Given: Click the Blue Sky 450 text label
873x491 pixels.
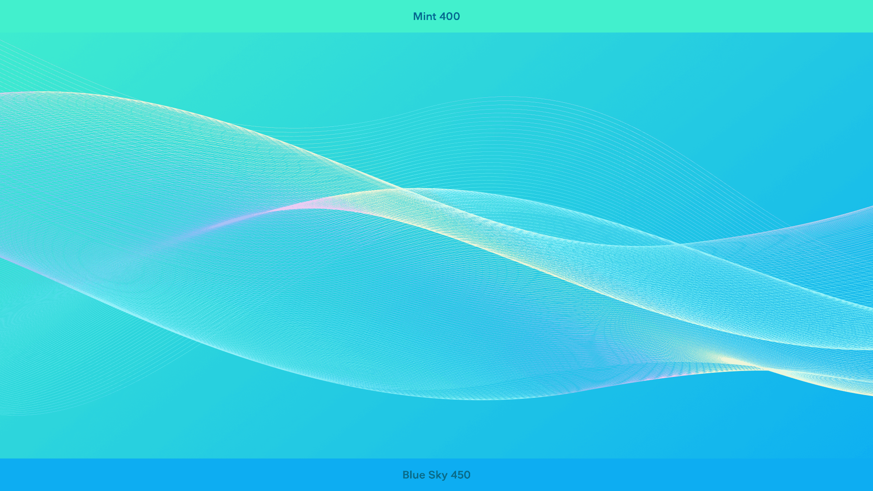Looking at the screenshot, I should [x=436, y=475].
